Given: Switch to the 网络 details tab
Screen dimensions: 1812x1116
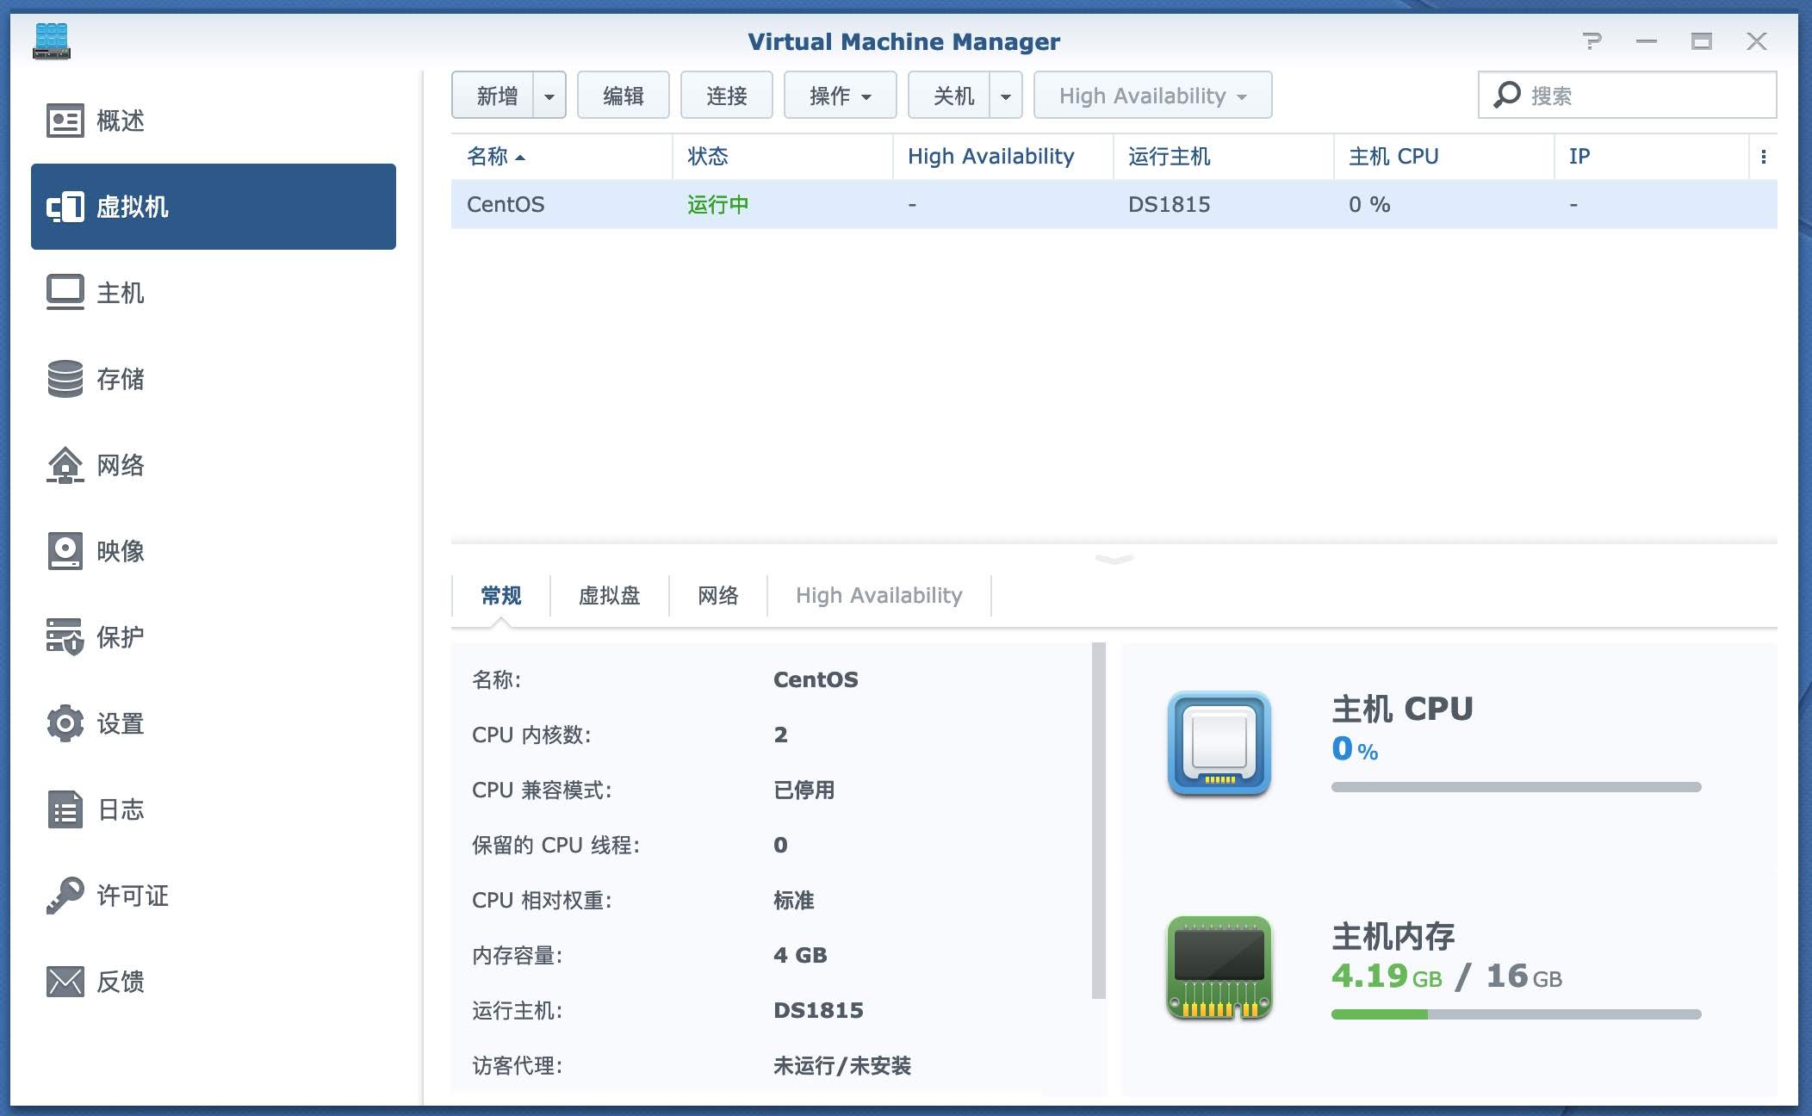Looking at the screenshot, I should point(717,595).
